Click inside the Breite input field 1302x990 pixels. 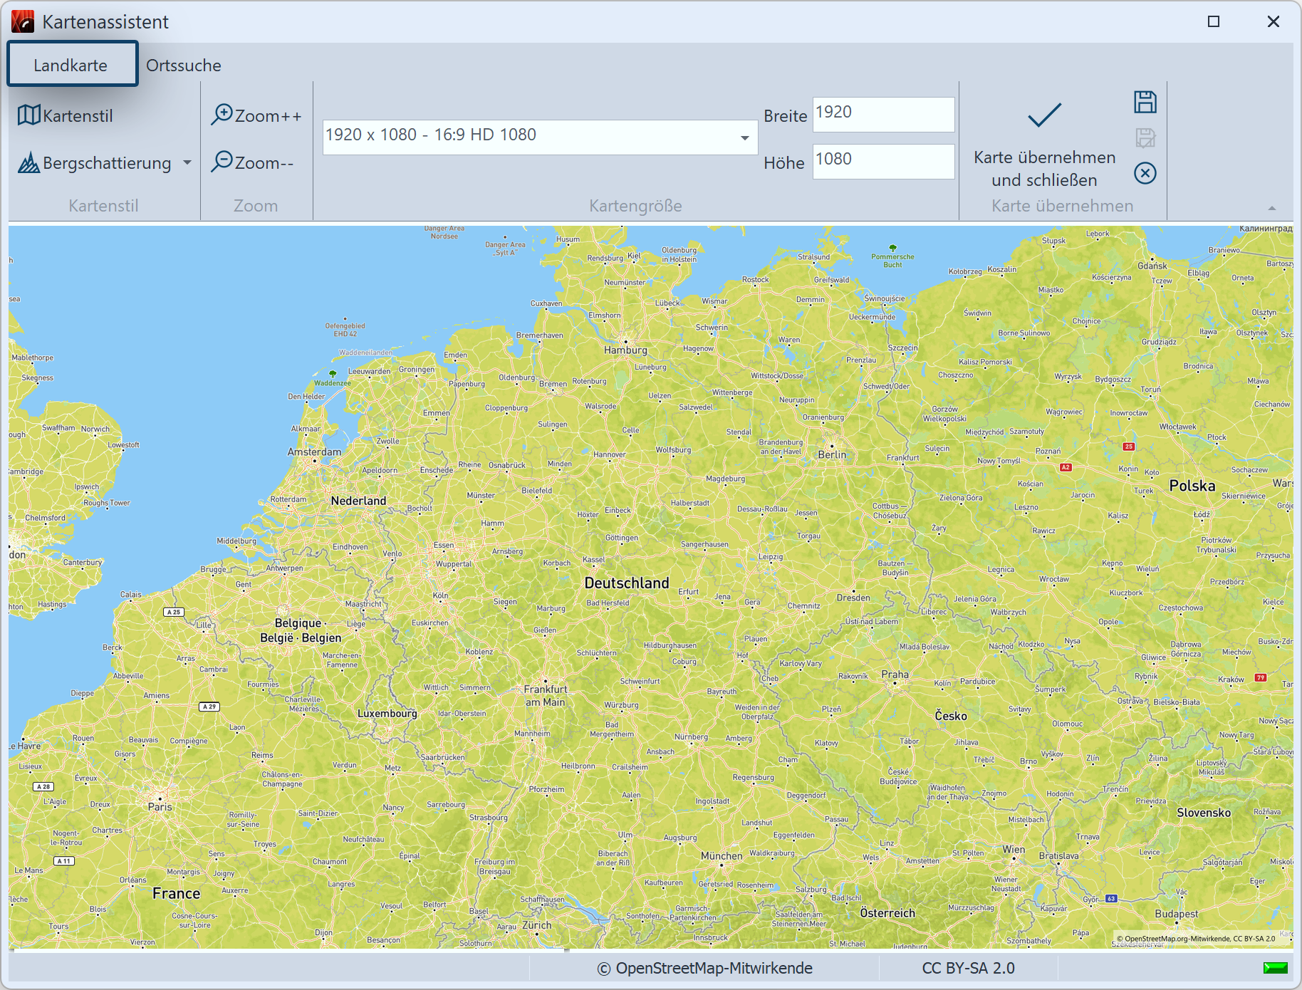click(883, 114)
